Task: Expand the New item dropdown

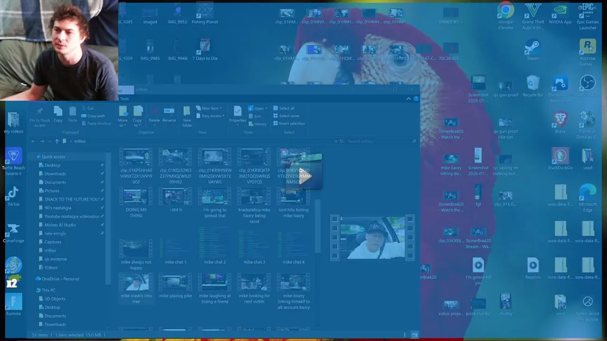Action: click(x=209, y=108)
